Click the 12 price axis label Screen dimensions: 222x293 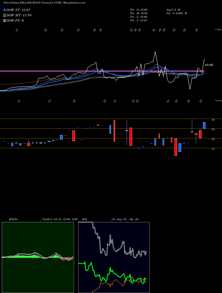click(x=213, y=139)
